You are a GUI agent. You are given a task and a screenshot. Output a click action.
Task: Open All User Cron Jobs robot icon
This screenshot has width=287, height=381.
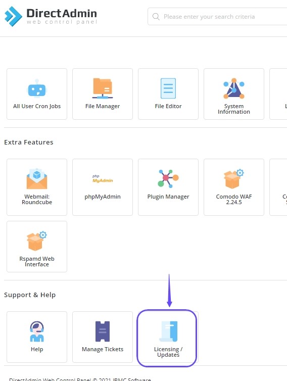(x=37, y=88)
